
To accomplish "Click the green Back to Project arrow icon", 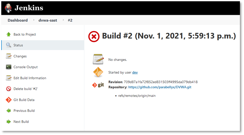I will [9, 34].
